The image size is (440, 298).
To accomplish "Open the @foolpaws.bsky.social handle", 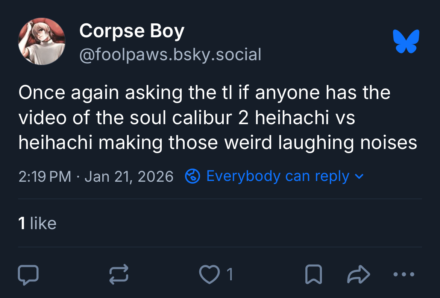I will [170, 55].
